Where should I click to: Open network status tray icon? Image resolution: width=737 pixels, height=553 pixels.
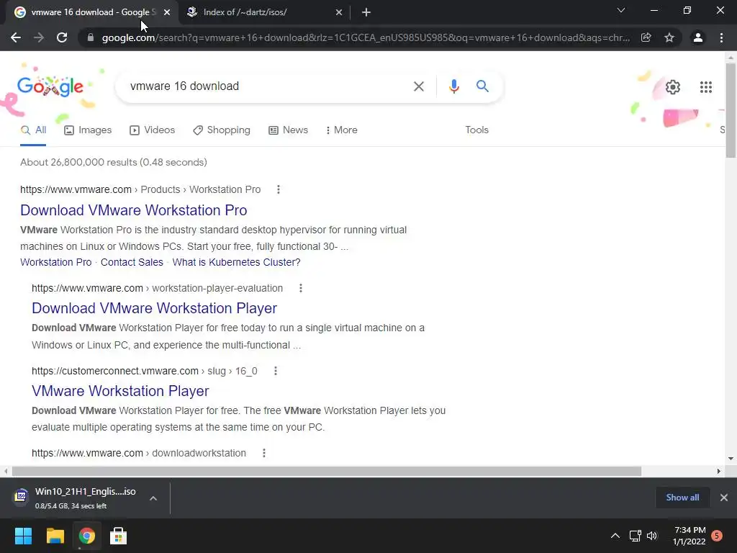point(635,536)
